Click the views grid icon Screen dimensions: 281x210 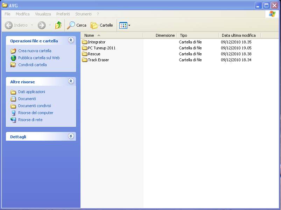(123, 26)
